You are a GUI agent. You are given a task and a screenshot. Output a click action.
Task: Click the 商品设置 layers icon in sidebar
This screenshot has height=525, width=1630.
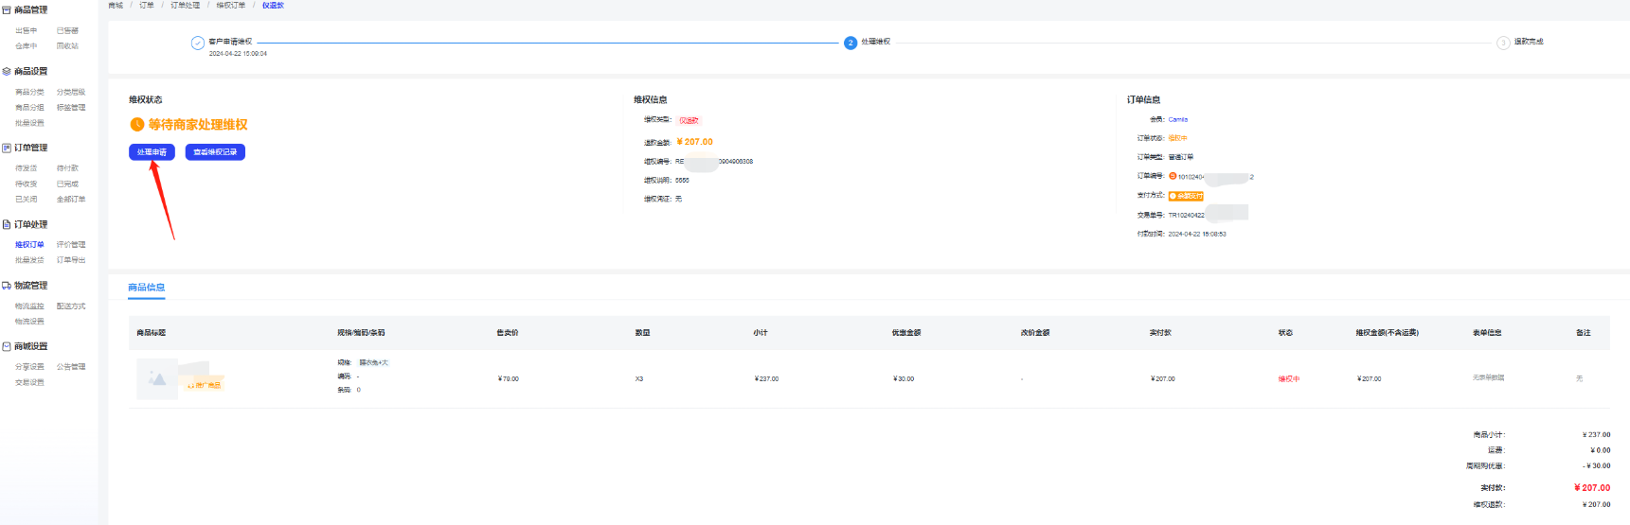point(7,72)
